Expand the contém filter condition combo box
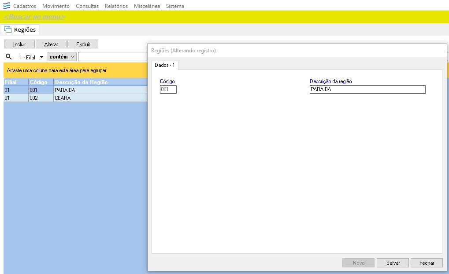 [x=62, y=57]
